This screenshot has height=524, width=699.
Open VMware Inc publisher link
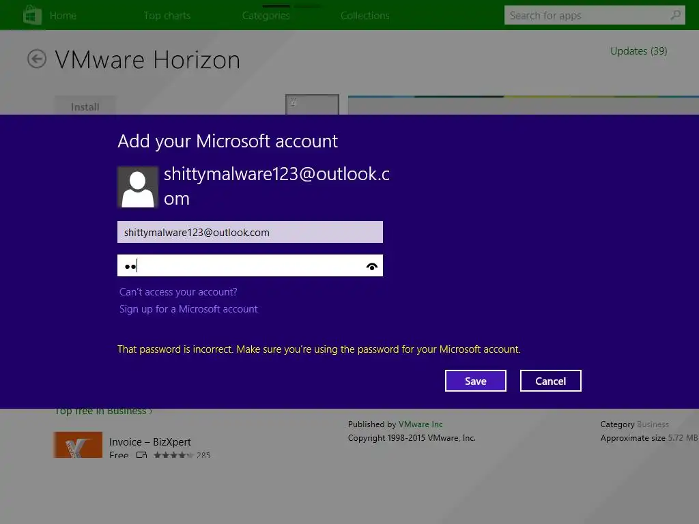click(420, 424)
